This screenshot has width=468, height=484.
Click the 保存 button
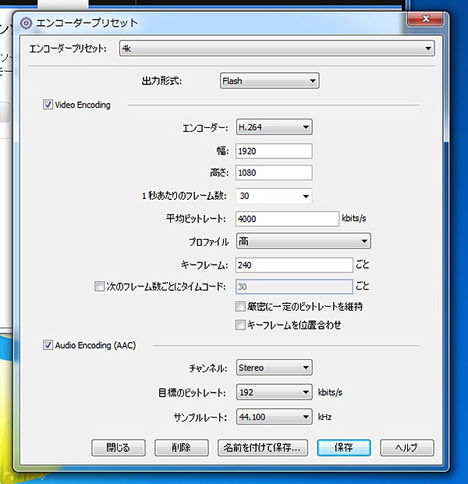pos(344,447)
